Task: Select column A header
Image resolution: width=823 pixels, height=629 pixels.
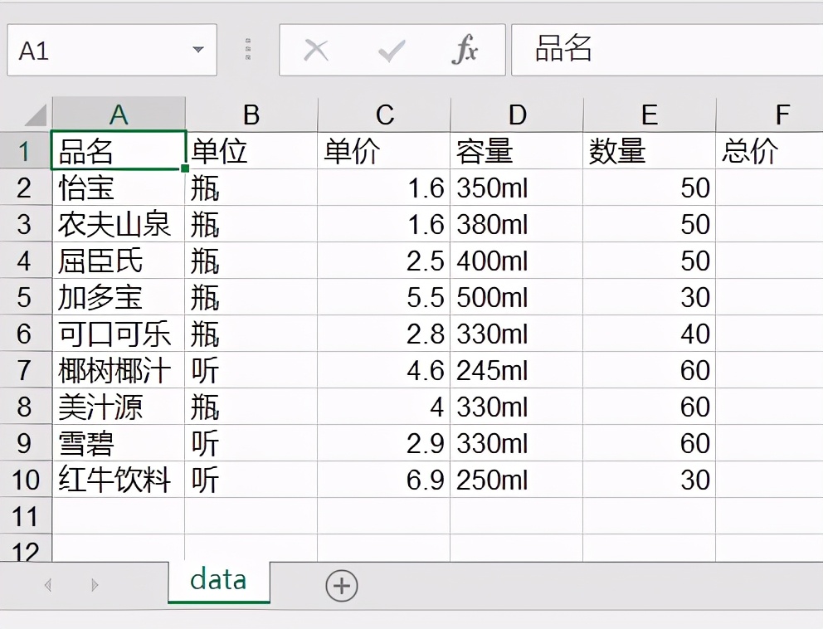Action: tap(119, 115)
